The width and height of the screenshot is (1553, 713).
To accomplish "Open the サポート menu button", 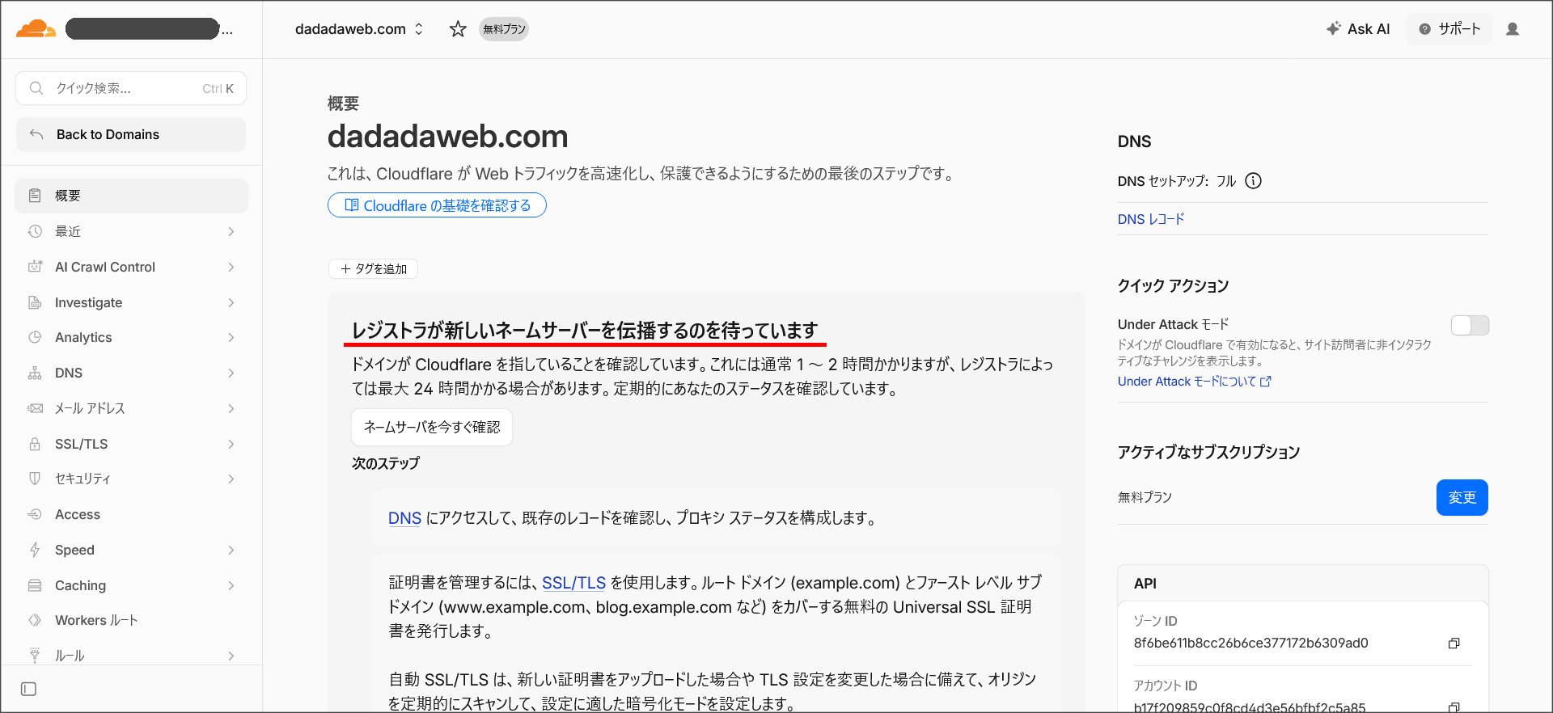I will pyautogui.click(x=1449, y=29).
